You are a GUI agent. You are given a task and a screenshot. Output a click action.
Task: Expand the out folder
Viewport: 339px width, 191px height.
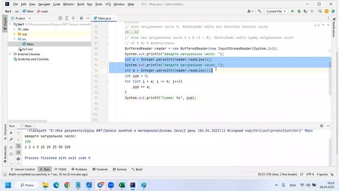coord(14,34)
